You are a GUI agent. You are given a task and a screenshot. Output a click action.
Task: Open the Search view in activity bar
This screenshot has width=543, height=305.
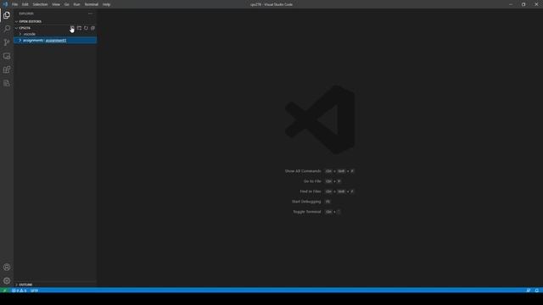(7, 29)
